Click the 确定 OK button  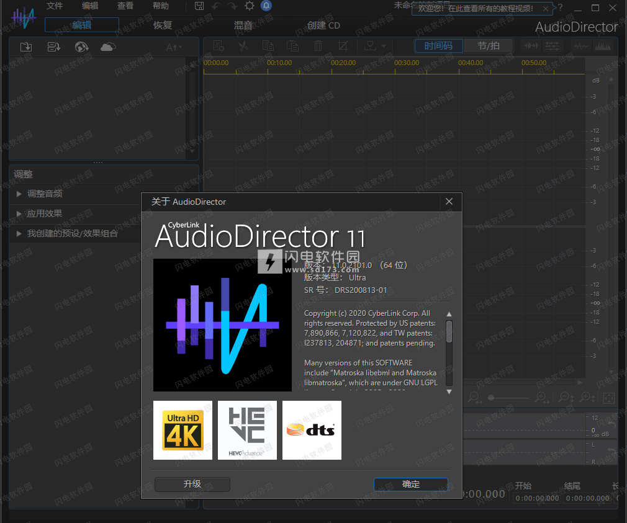pyautogui.click(x=411, y=485)
